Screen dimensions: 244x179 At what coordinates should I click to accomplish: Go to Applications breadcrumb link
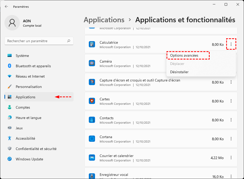pyautogui.click(x=104, y=20)
